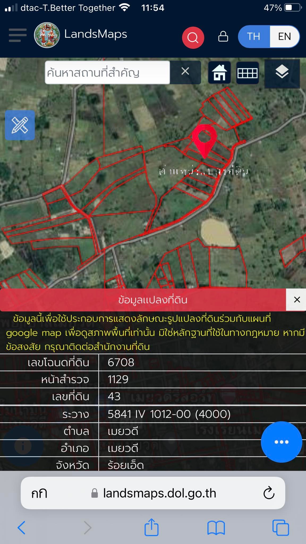Tap the ระวาง label
This screenshot has width=306, height=544.
[76, 414]
